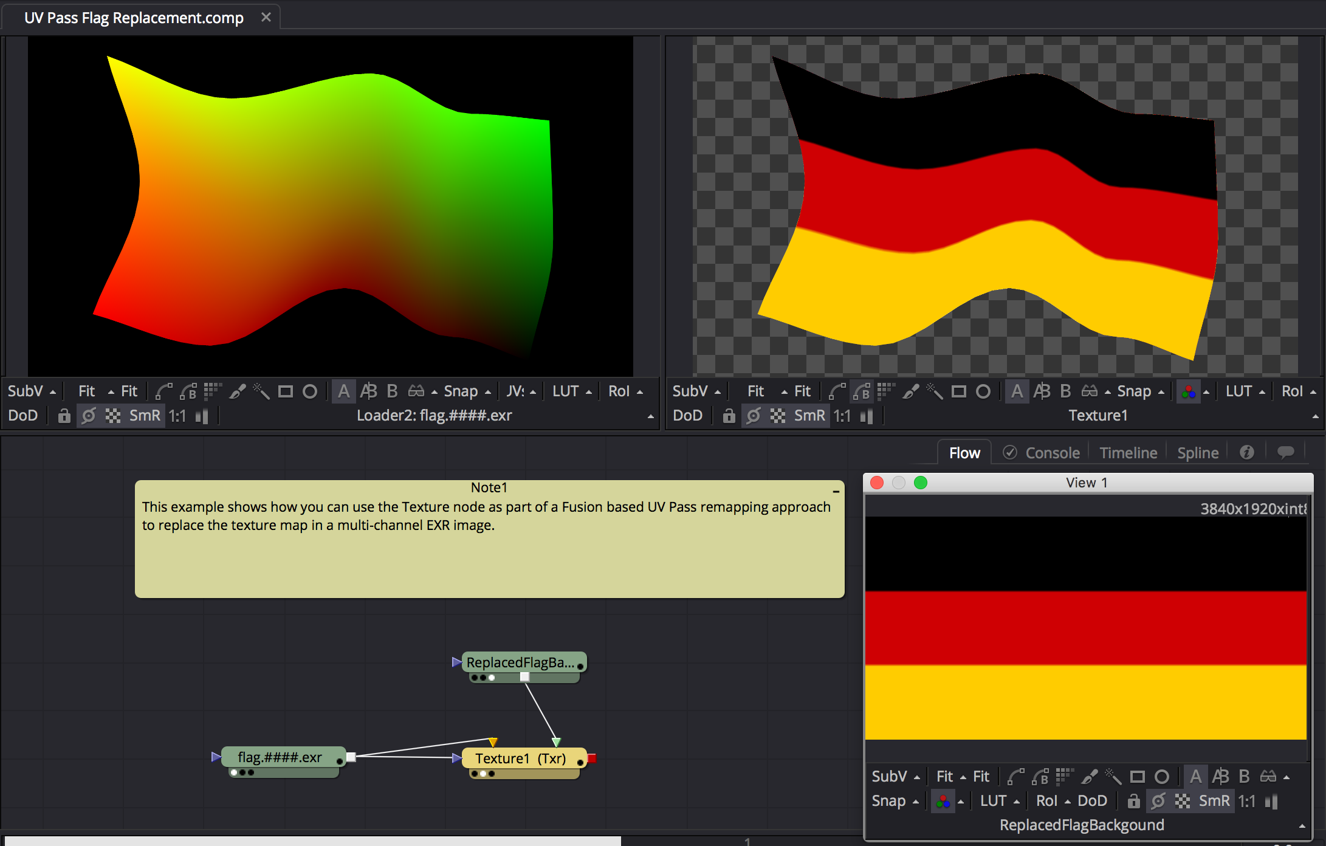Image resolution: width=1326 pixels, height=846 pixels.
Task: Open the Fit scale dropdown arrow in the Texture1 viewer
Action: tap(785, 393)
